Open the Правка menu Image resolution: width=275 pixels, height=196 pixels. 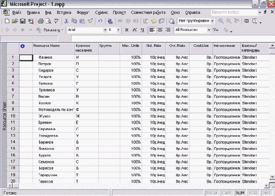33,13
